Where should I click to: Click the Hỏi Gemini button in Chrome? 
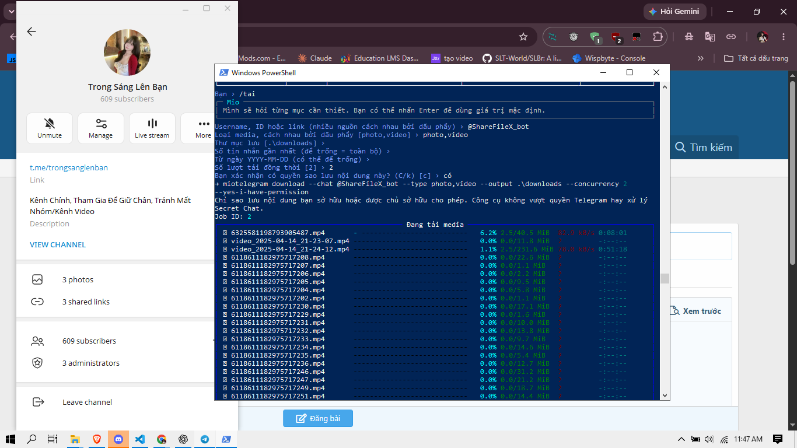(x=675, y=12)
